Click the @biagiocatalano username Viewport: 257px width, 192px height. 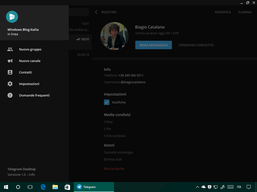133,82
